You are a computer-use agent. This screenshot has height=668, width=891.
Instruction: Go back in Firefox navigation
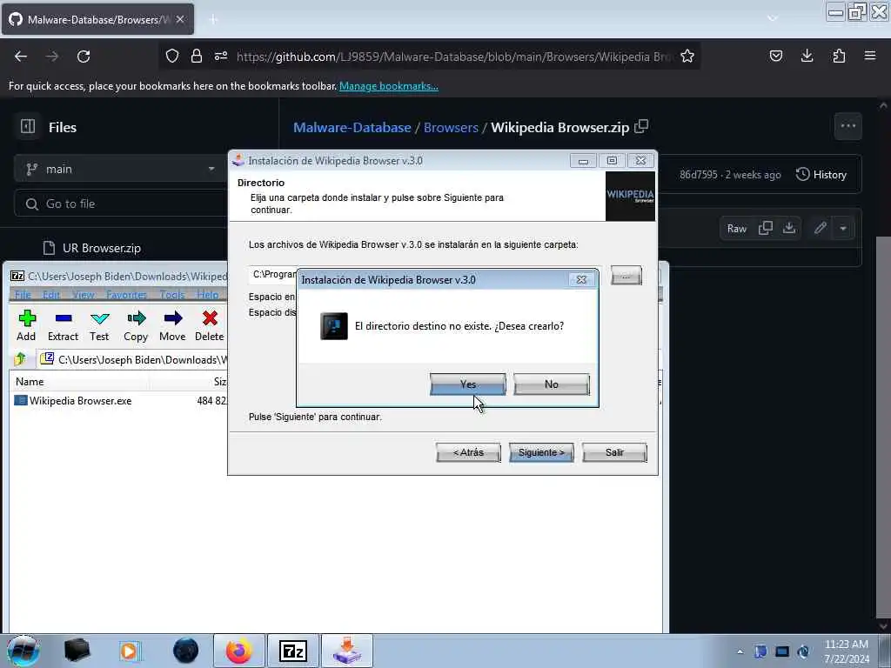click(21, 57)
